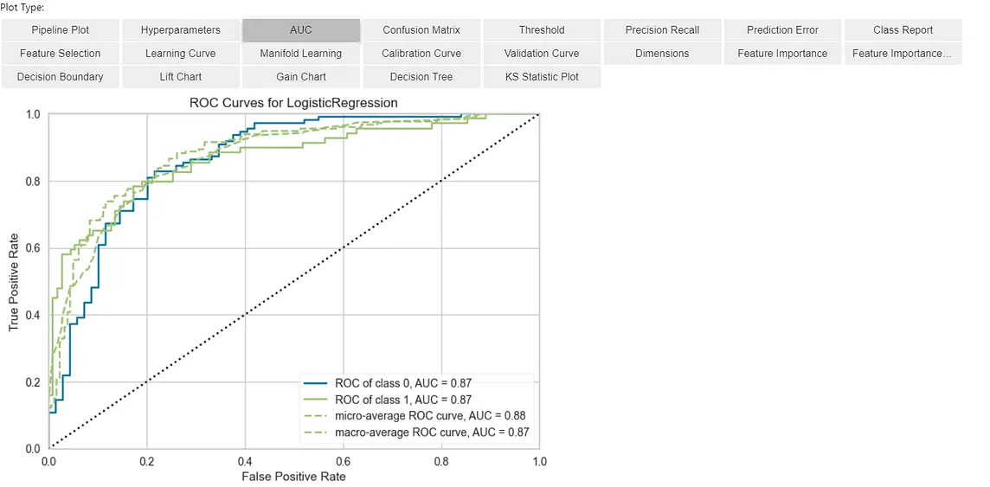Display the Gain Chart

tap(301, 77)
